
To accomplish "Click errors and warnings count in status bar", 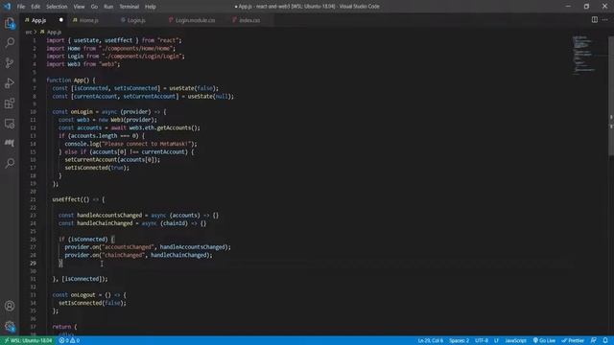I will pos(69,341).
